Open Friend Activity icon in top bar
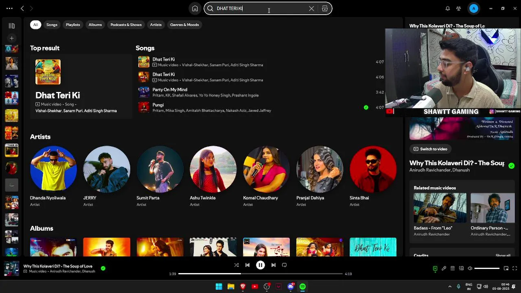 coord(459,9)
